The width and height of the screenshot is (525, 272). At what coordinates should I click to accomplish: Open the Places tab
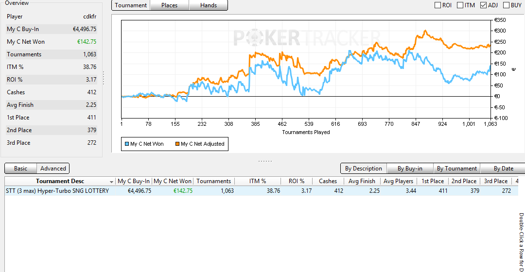point(170,5)
